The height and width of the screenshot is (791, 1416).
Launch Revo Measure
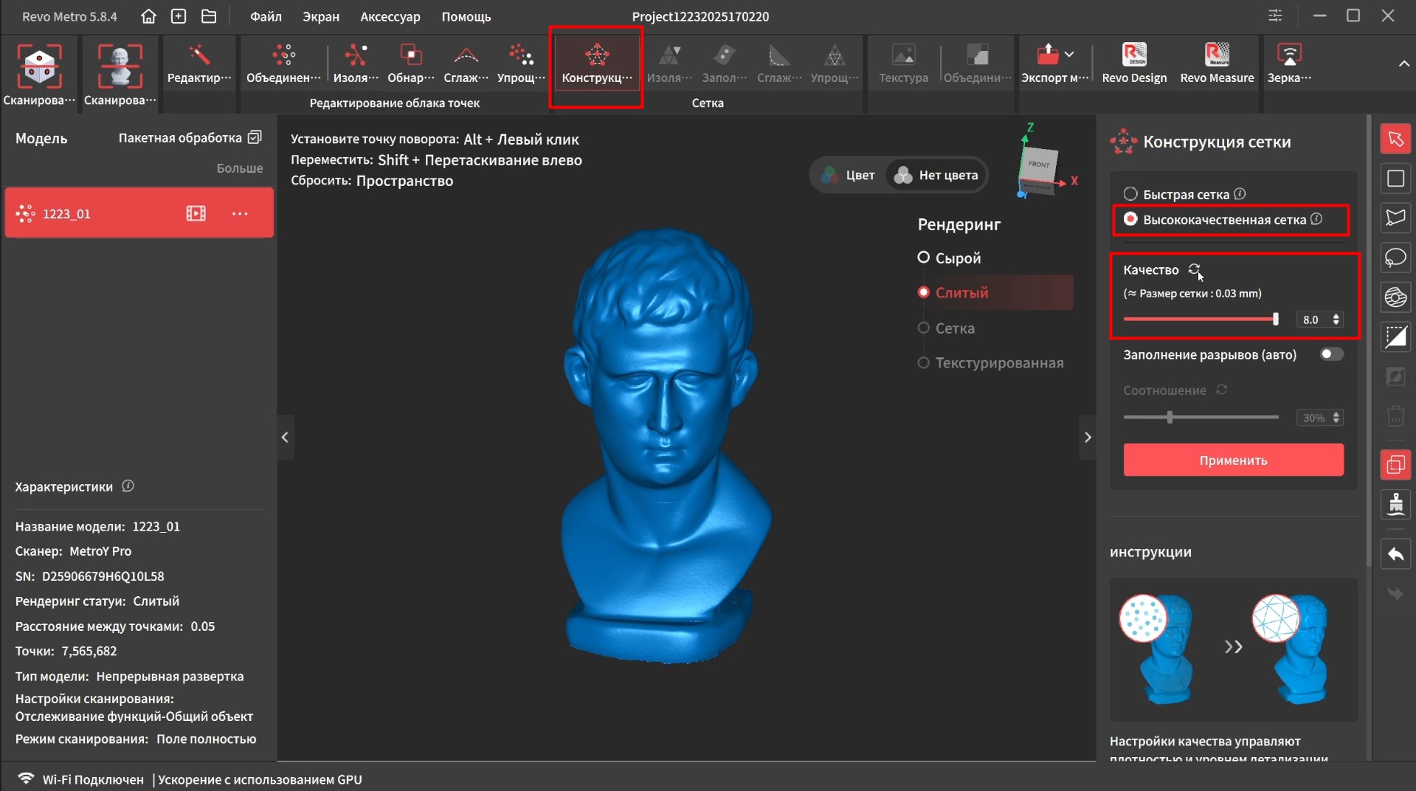pos(1217,63)
